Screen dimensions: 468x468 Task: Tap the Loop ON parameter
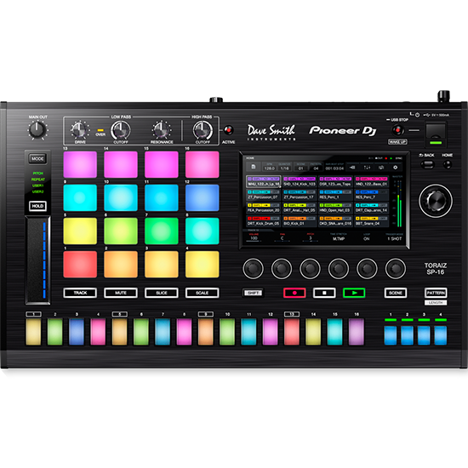(367, 237)
